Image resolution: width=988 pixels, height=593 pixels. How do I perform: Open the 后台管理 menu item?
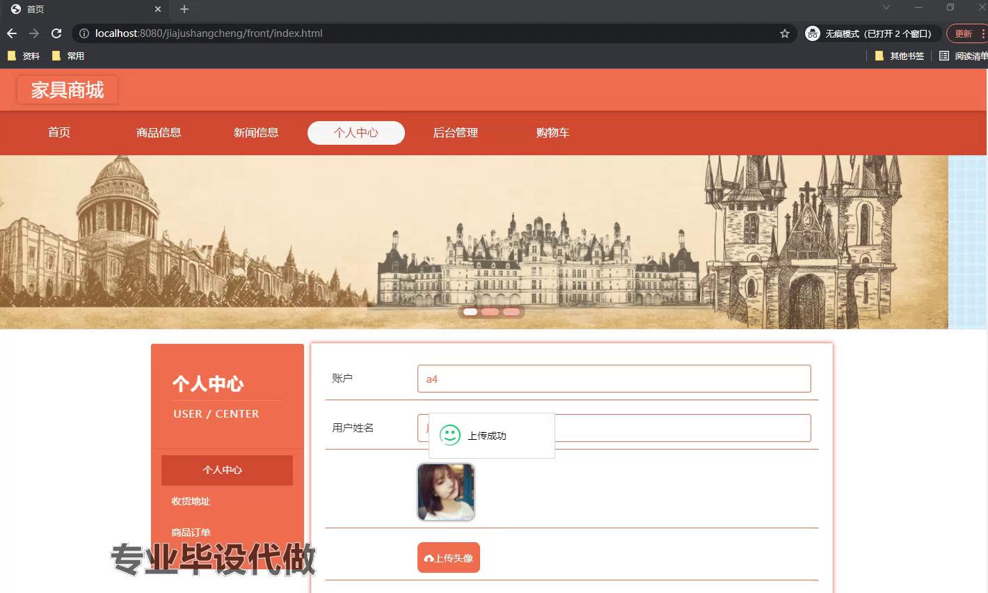pos(455,132)
